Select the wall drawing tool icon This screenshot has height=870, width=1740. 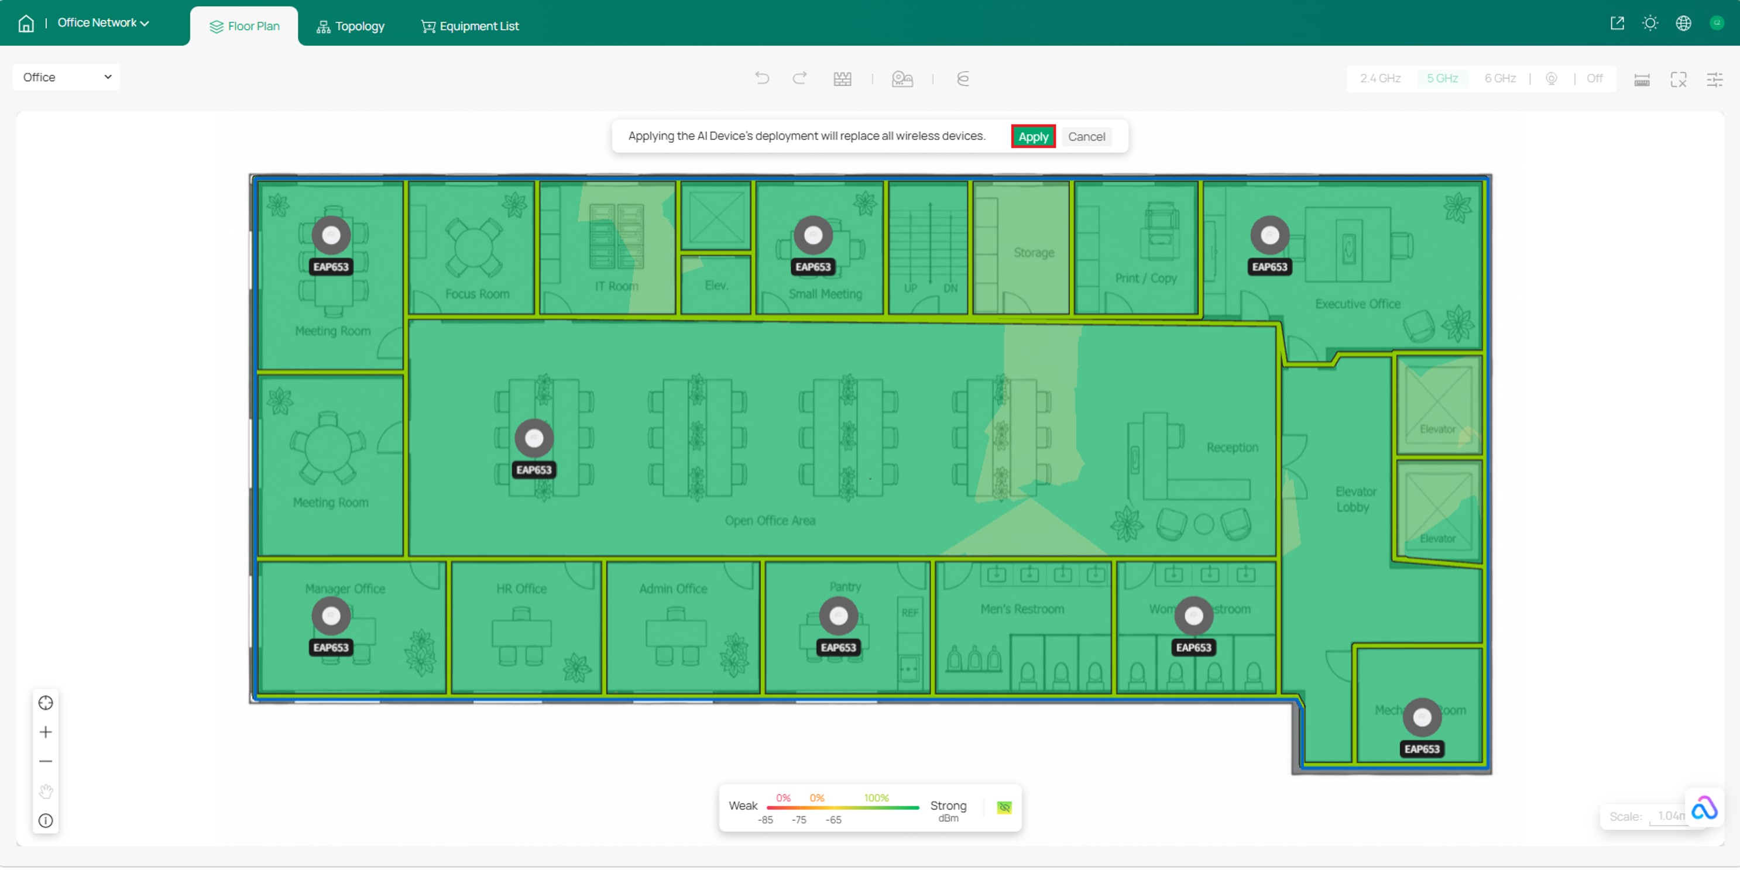click(842, 79)
